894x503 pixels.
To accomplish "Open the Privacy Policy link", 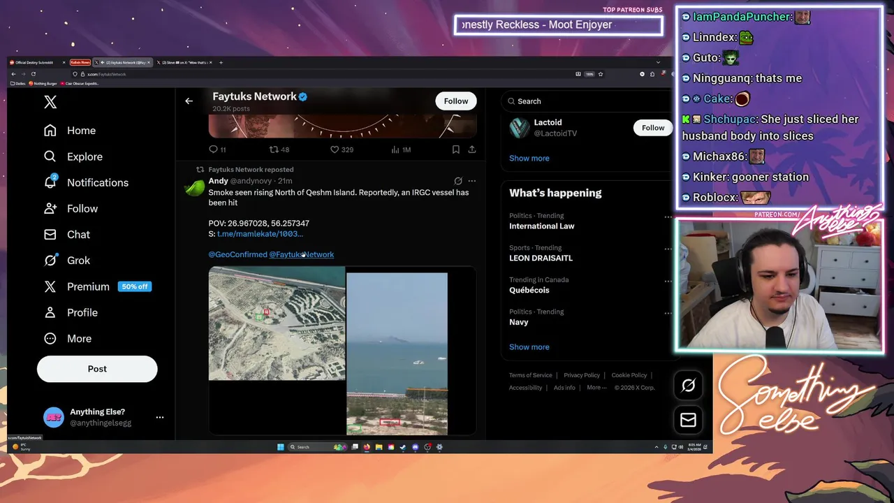I will [582, 375].
